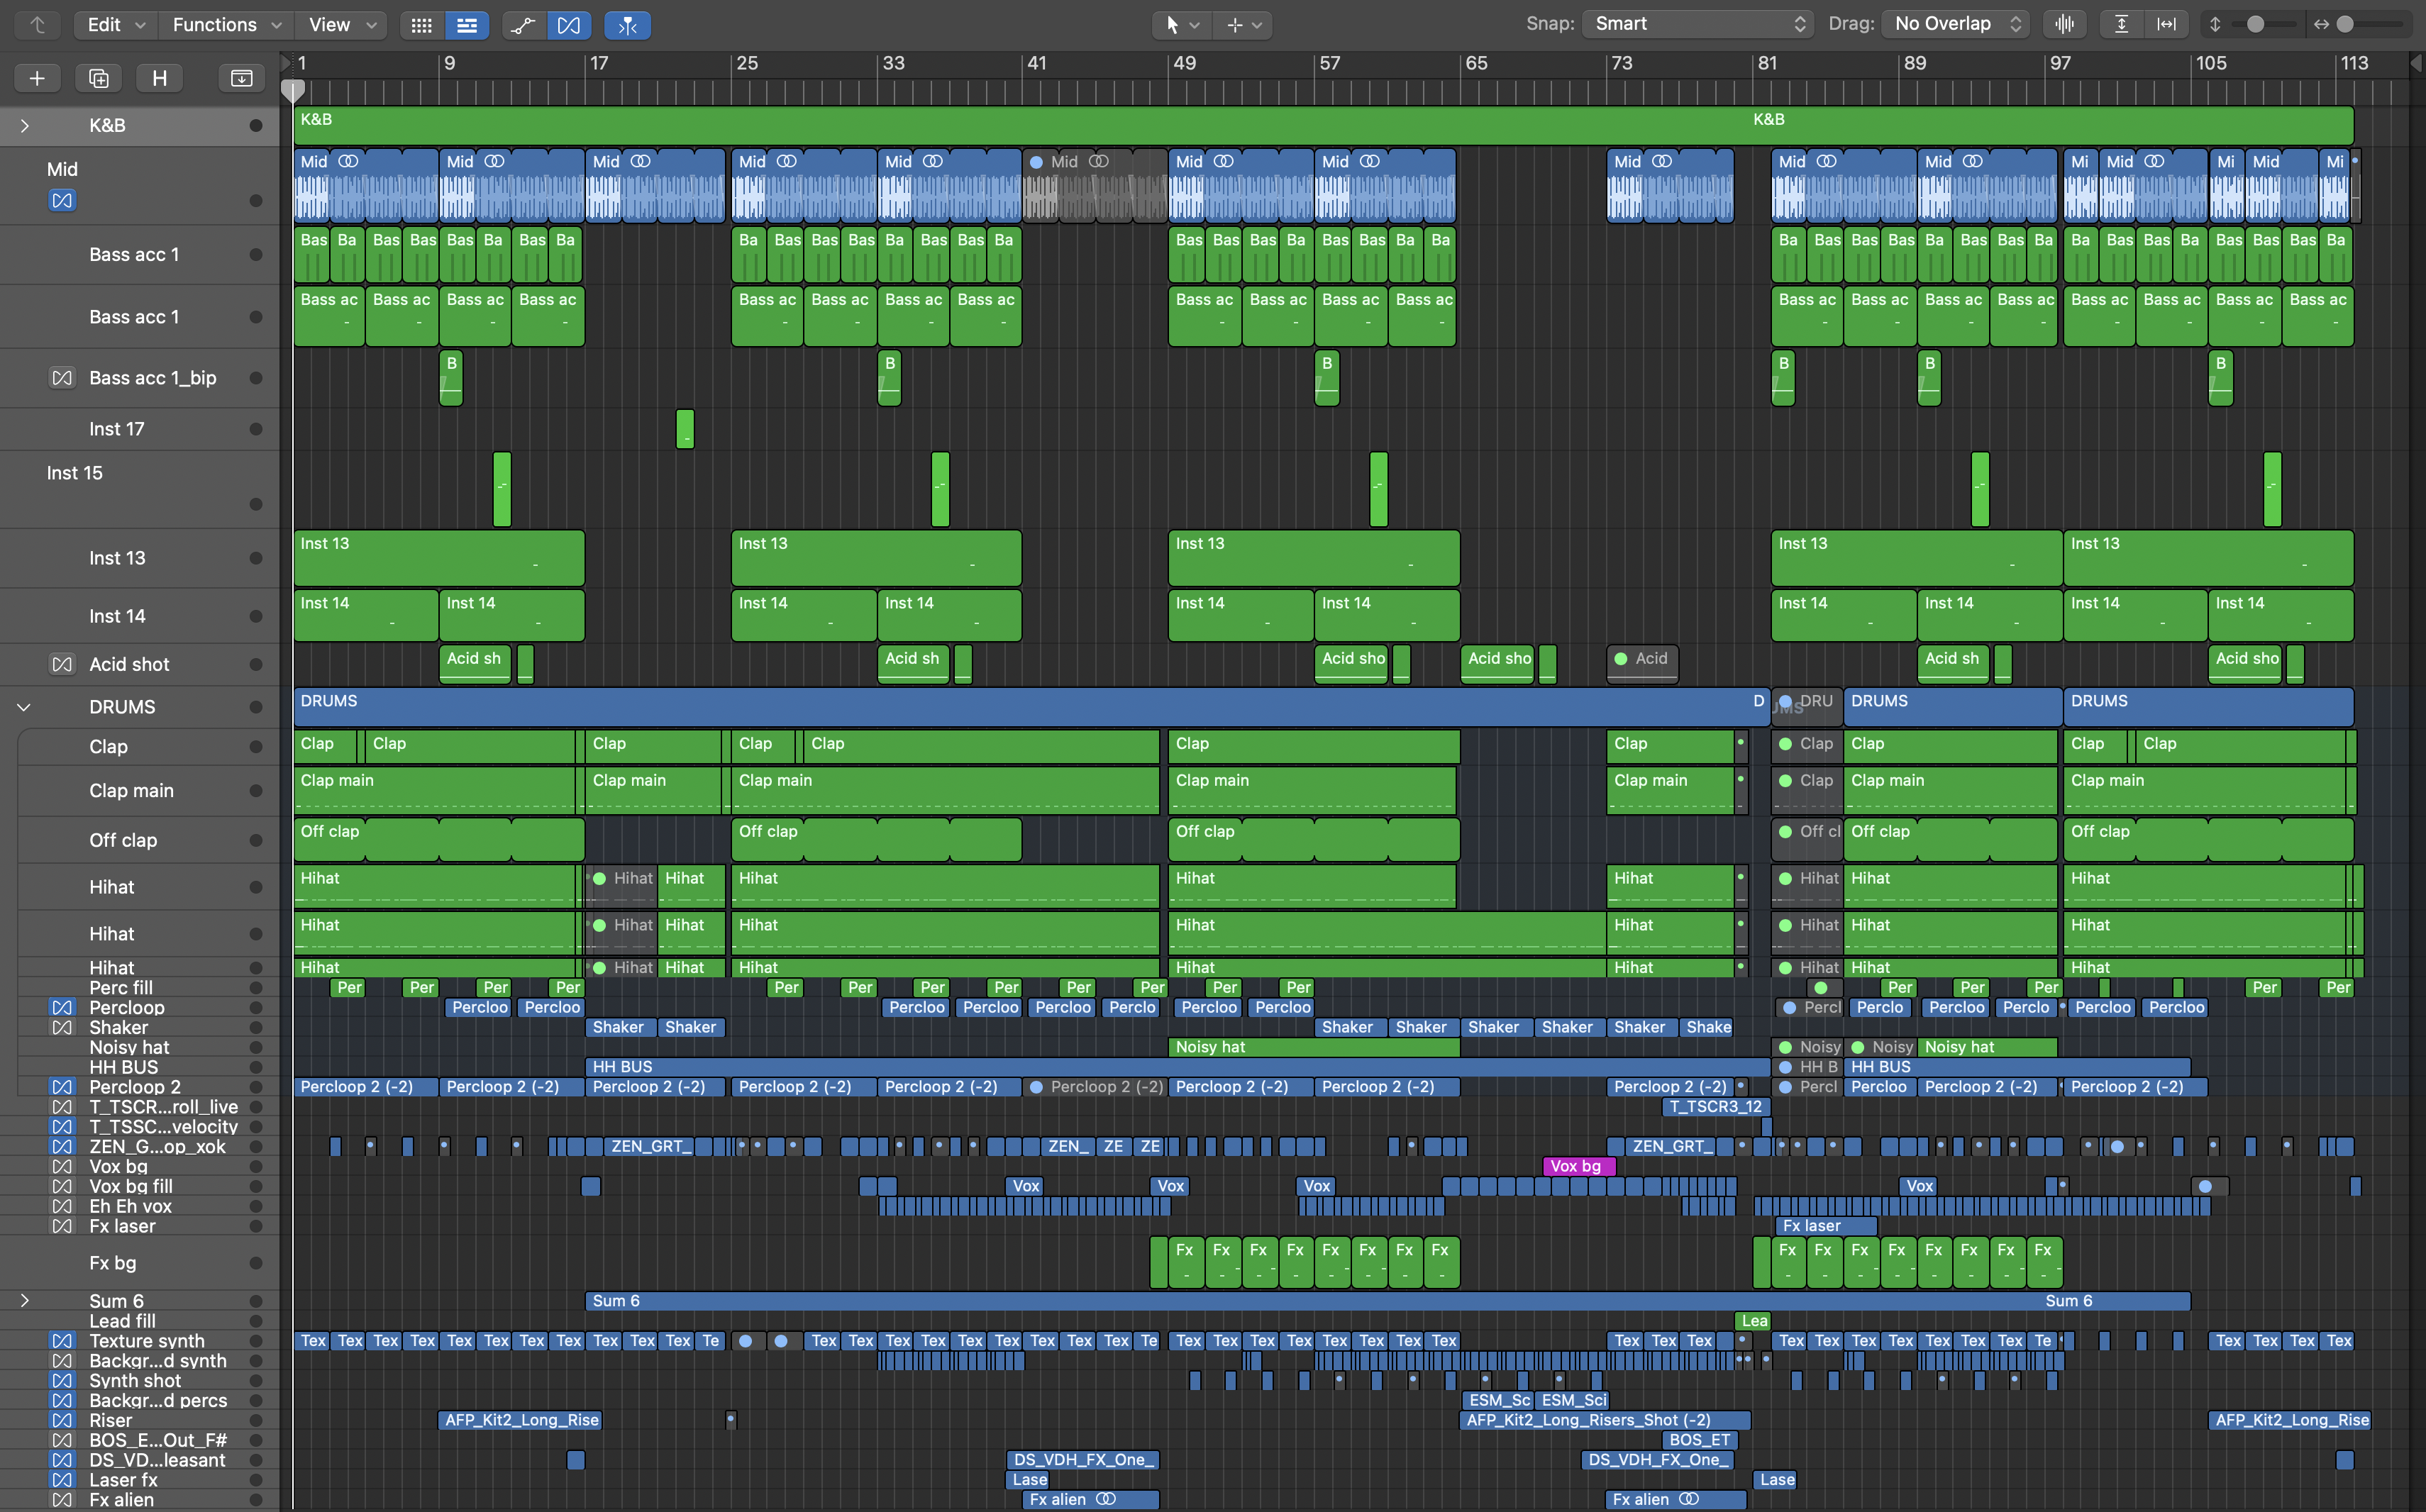Toggle the Flex button in the toolbar
Image resolution: width=2426 pixels, height=1512 pixels.
pos(568,25)
